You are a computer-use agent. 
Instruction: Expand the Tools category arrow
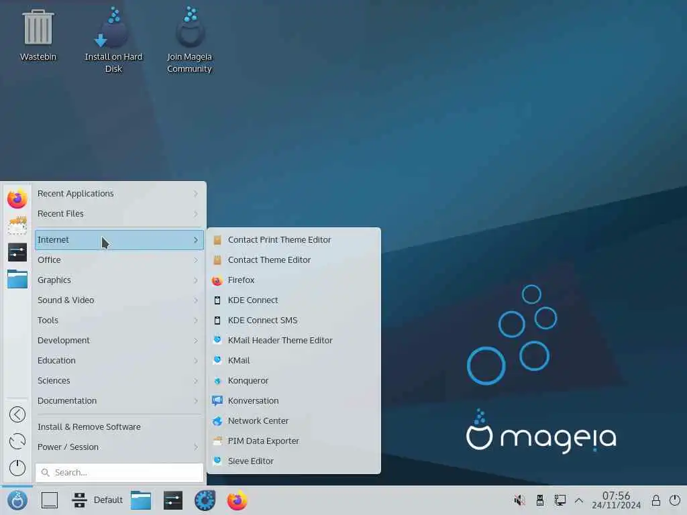pos(195,321)
